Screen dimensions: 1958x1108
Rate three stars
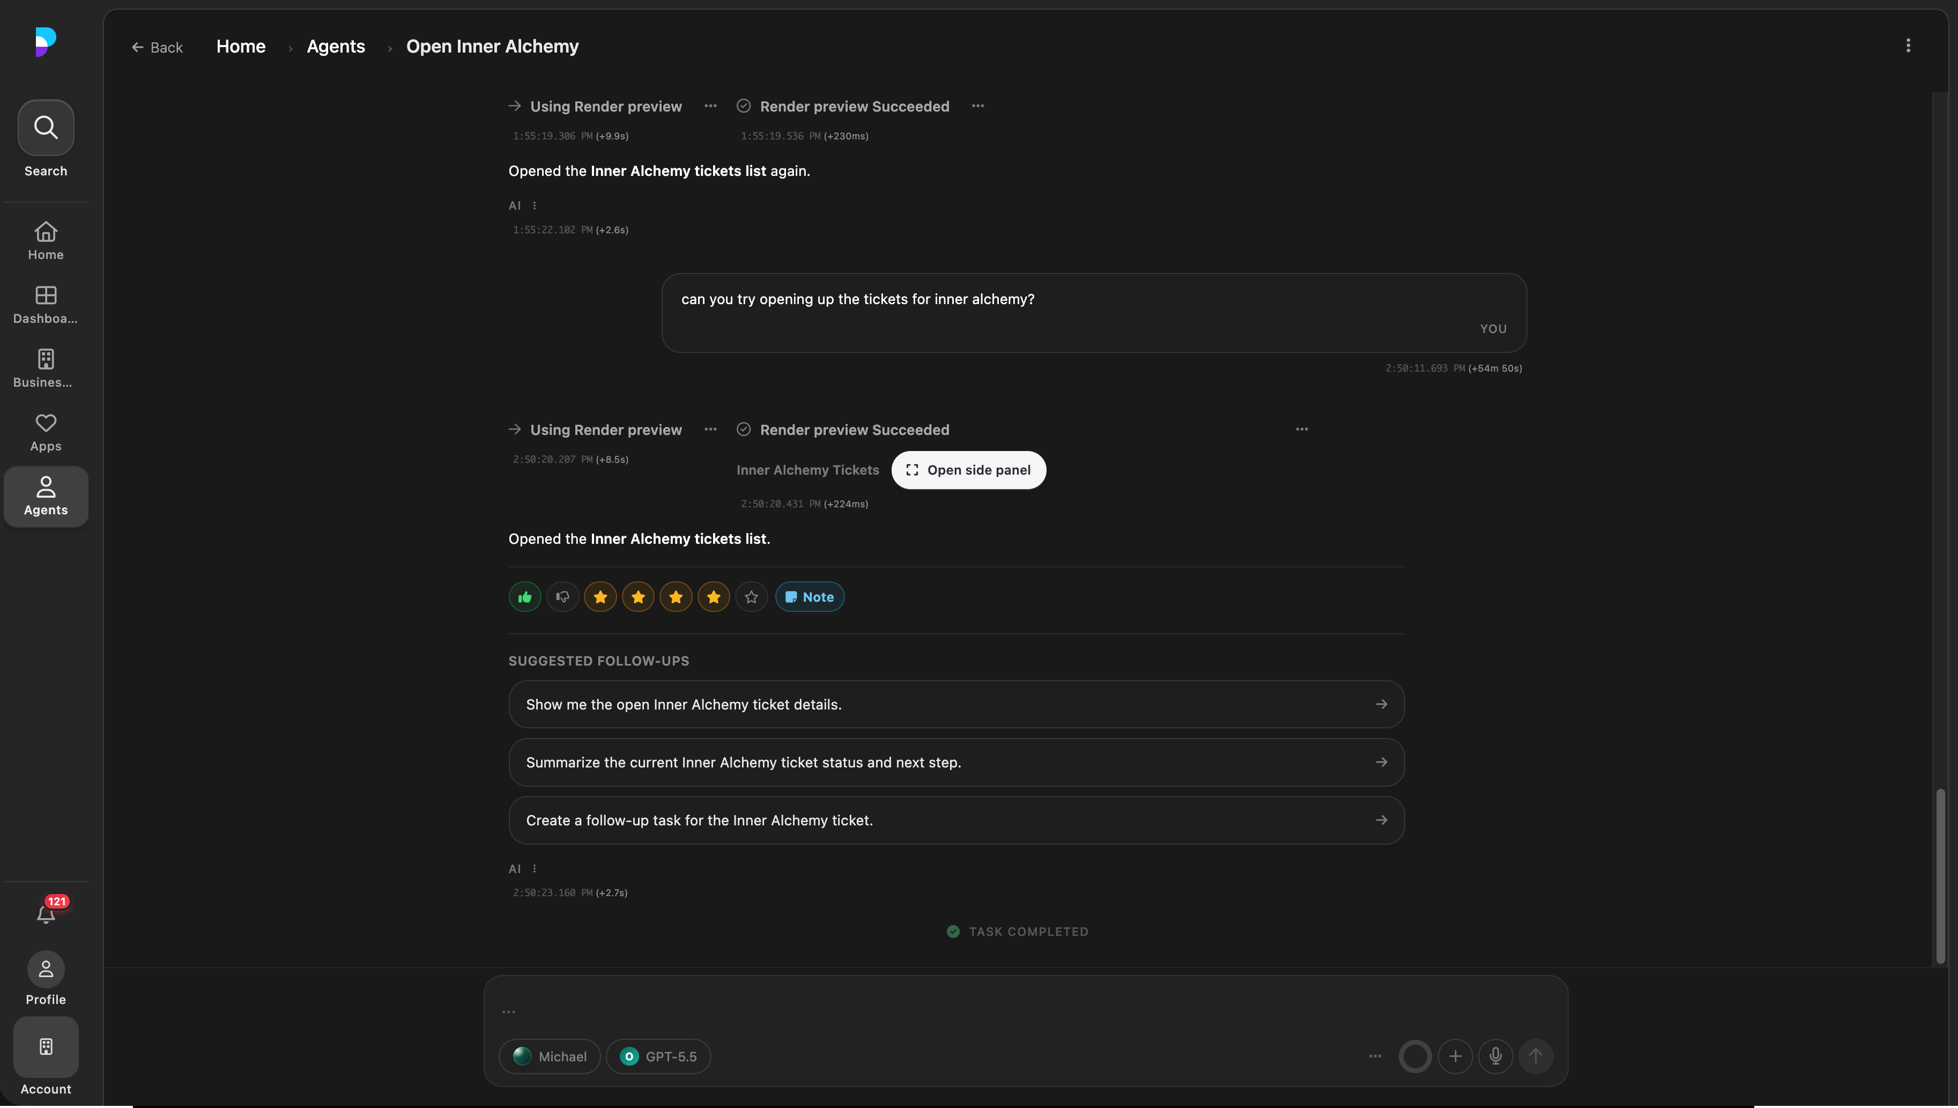point(676,596)
